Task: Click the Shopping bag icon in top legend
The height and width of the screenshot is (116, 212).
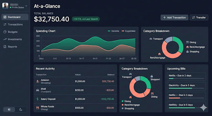Action: pyautogui.click(x=187, y=52)
